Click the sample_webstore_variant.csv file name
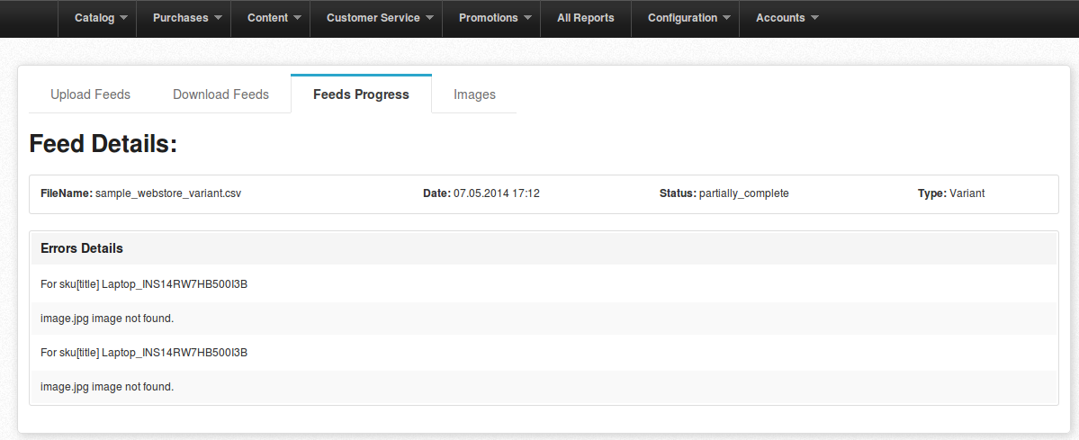The width and height of the screenshot is (1079, 440). click(x=168, y=193)
